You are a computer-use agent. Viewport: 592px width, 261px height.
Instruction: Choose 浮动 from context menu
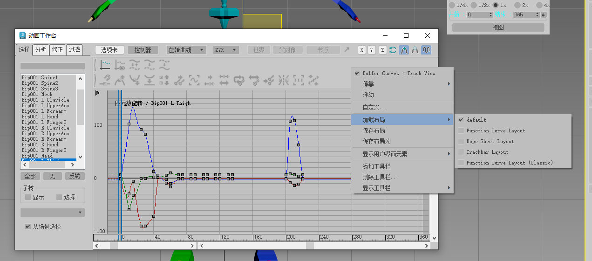coord(402,95)
